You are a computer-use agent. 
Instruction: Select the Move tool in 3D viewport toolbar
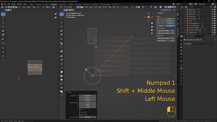pos(62,22)
